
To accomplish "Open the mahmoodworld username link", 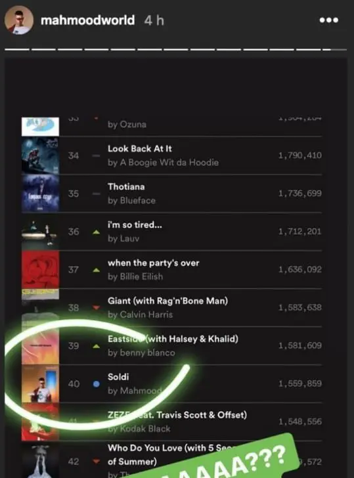I will coord(87,20).
